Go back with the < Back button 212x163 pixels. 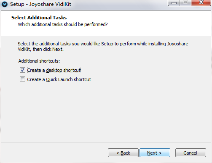pyautogui.click(x=123, y=153)
